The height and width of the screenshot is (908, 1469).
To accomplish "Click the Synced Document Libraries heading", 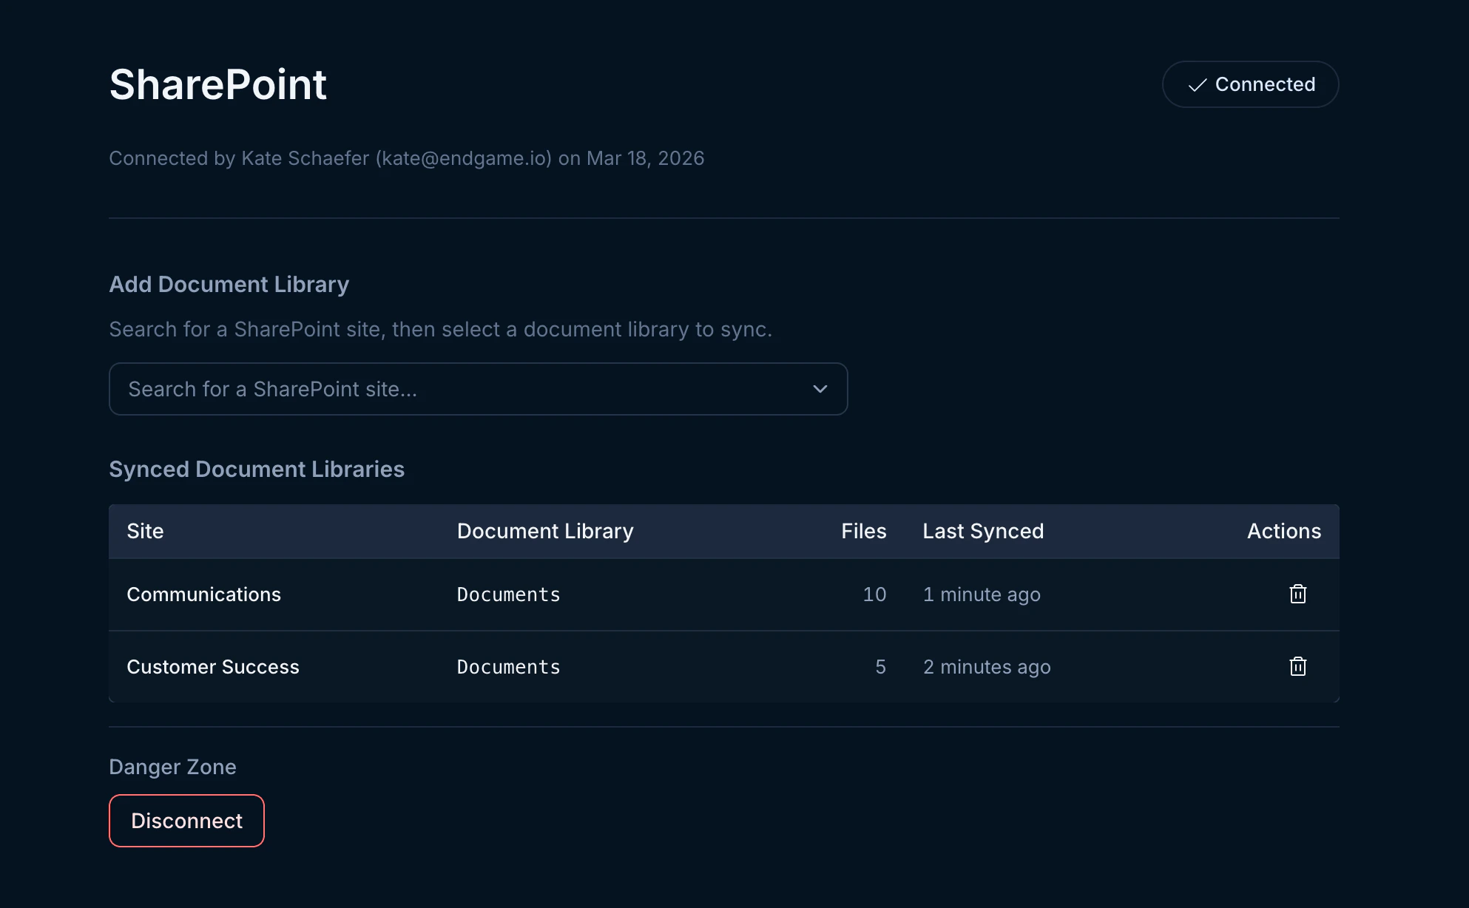I will pos(257,469).
